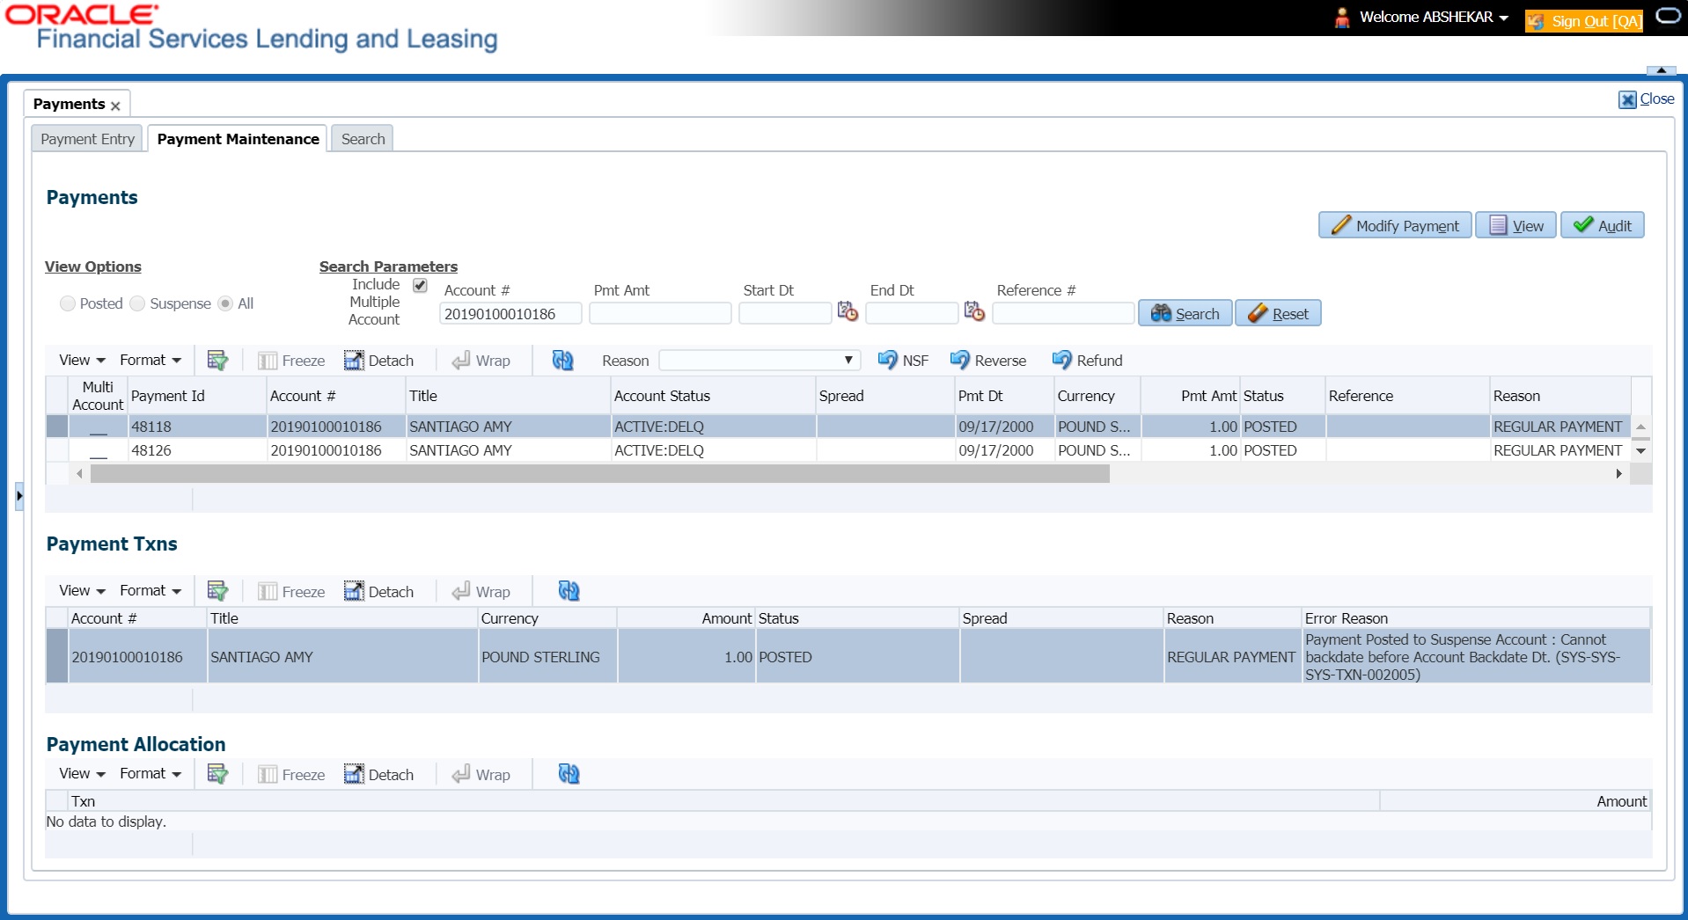Uncheck Include Multiple Account checkbox
This screenshot has width=1688, height=920.
(420, 285)
